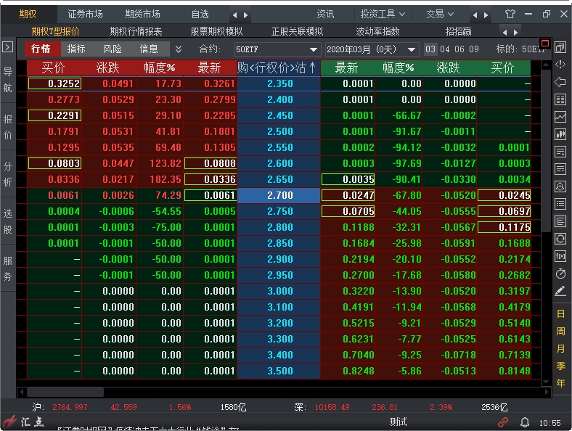The image size is (572, 431).
Task: Click the refresh icon in right sidebar
Action: (560, 239)
